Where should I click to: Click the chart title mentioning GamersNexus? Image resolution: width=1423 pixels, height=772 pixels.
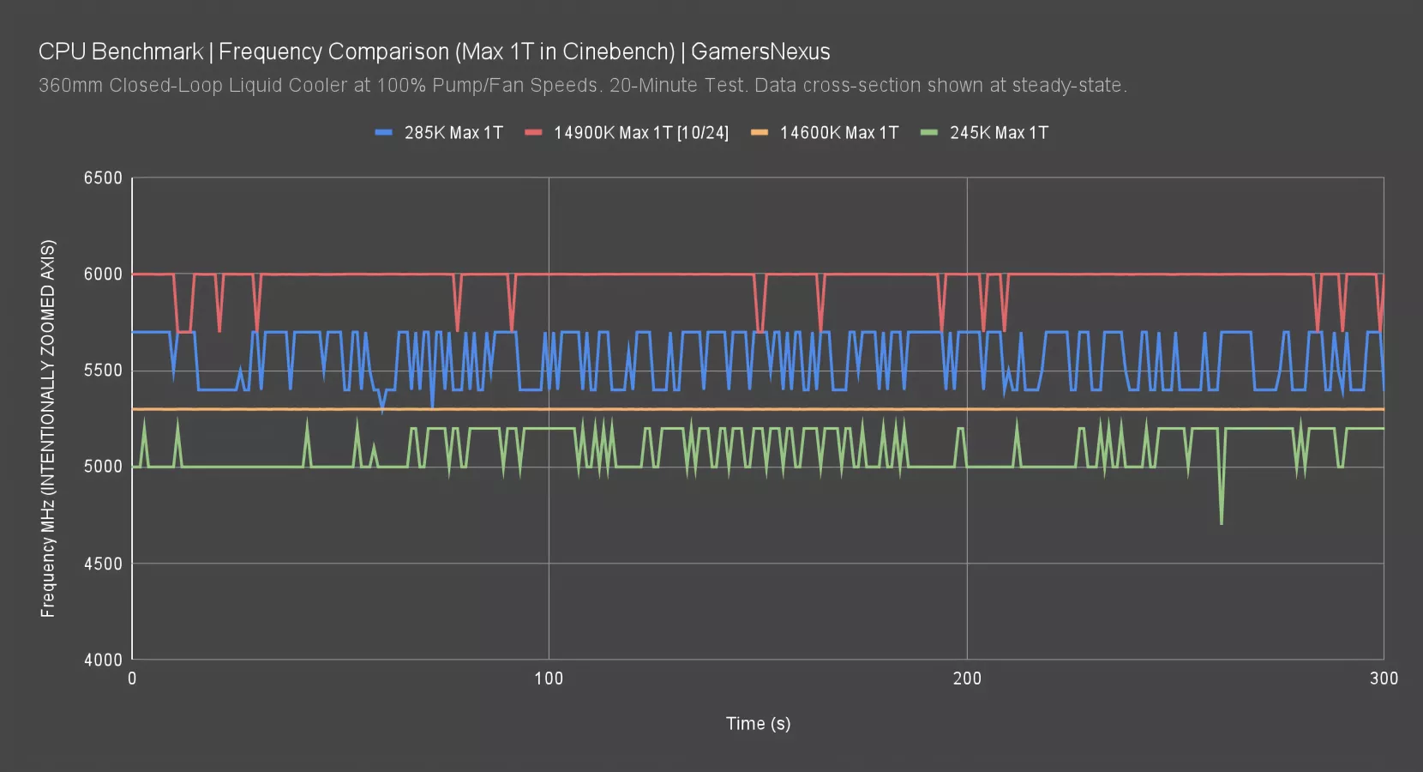[x=434, y=51]
